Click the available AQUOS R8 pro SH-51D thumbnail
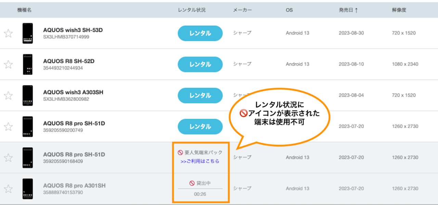 click(28, 126)
